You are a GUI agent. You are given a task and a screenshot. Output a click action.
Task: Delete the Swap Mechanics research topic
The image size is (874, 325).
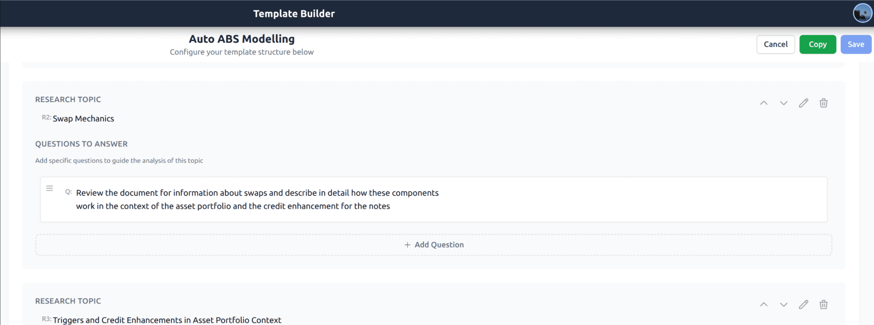pos(823,103)
